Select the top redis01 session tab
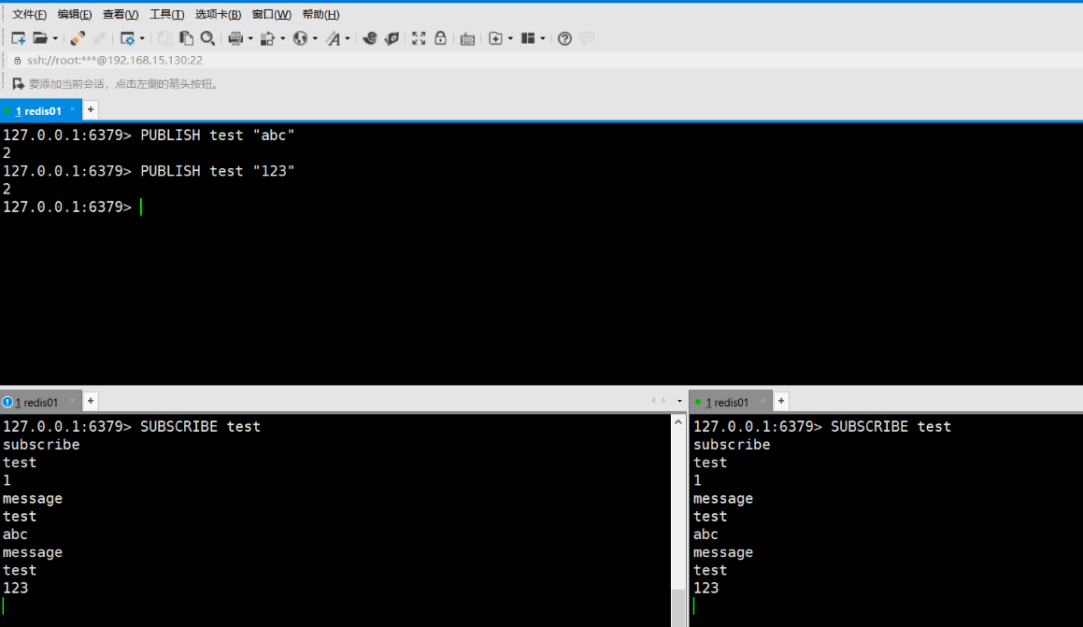Image resolution: width=1083 pixels, height=627 pixels. pyautogui.click(x=37, y=111)
